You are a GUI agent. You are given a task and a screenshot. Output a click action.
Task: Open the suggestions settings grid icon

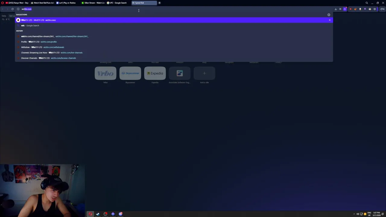click(329, 14)
